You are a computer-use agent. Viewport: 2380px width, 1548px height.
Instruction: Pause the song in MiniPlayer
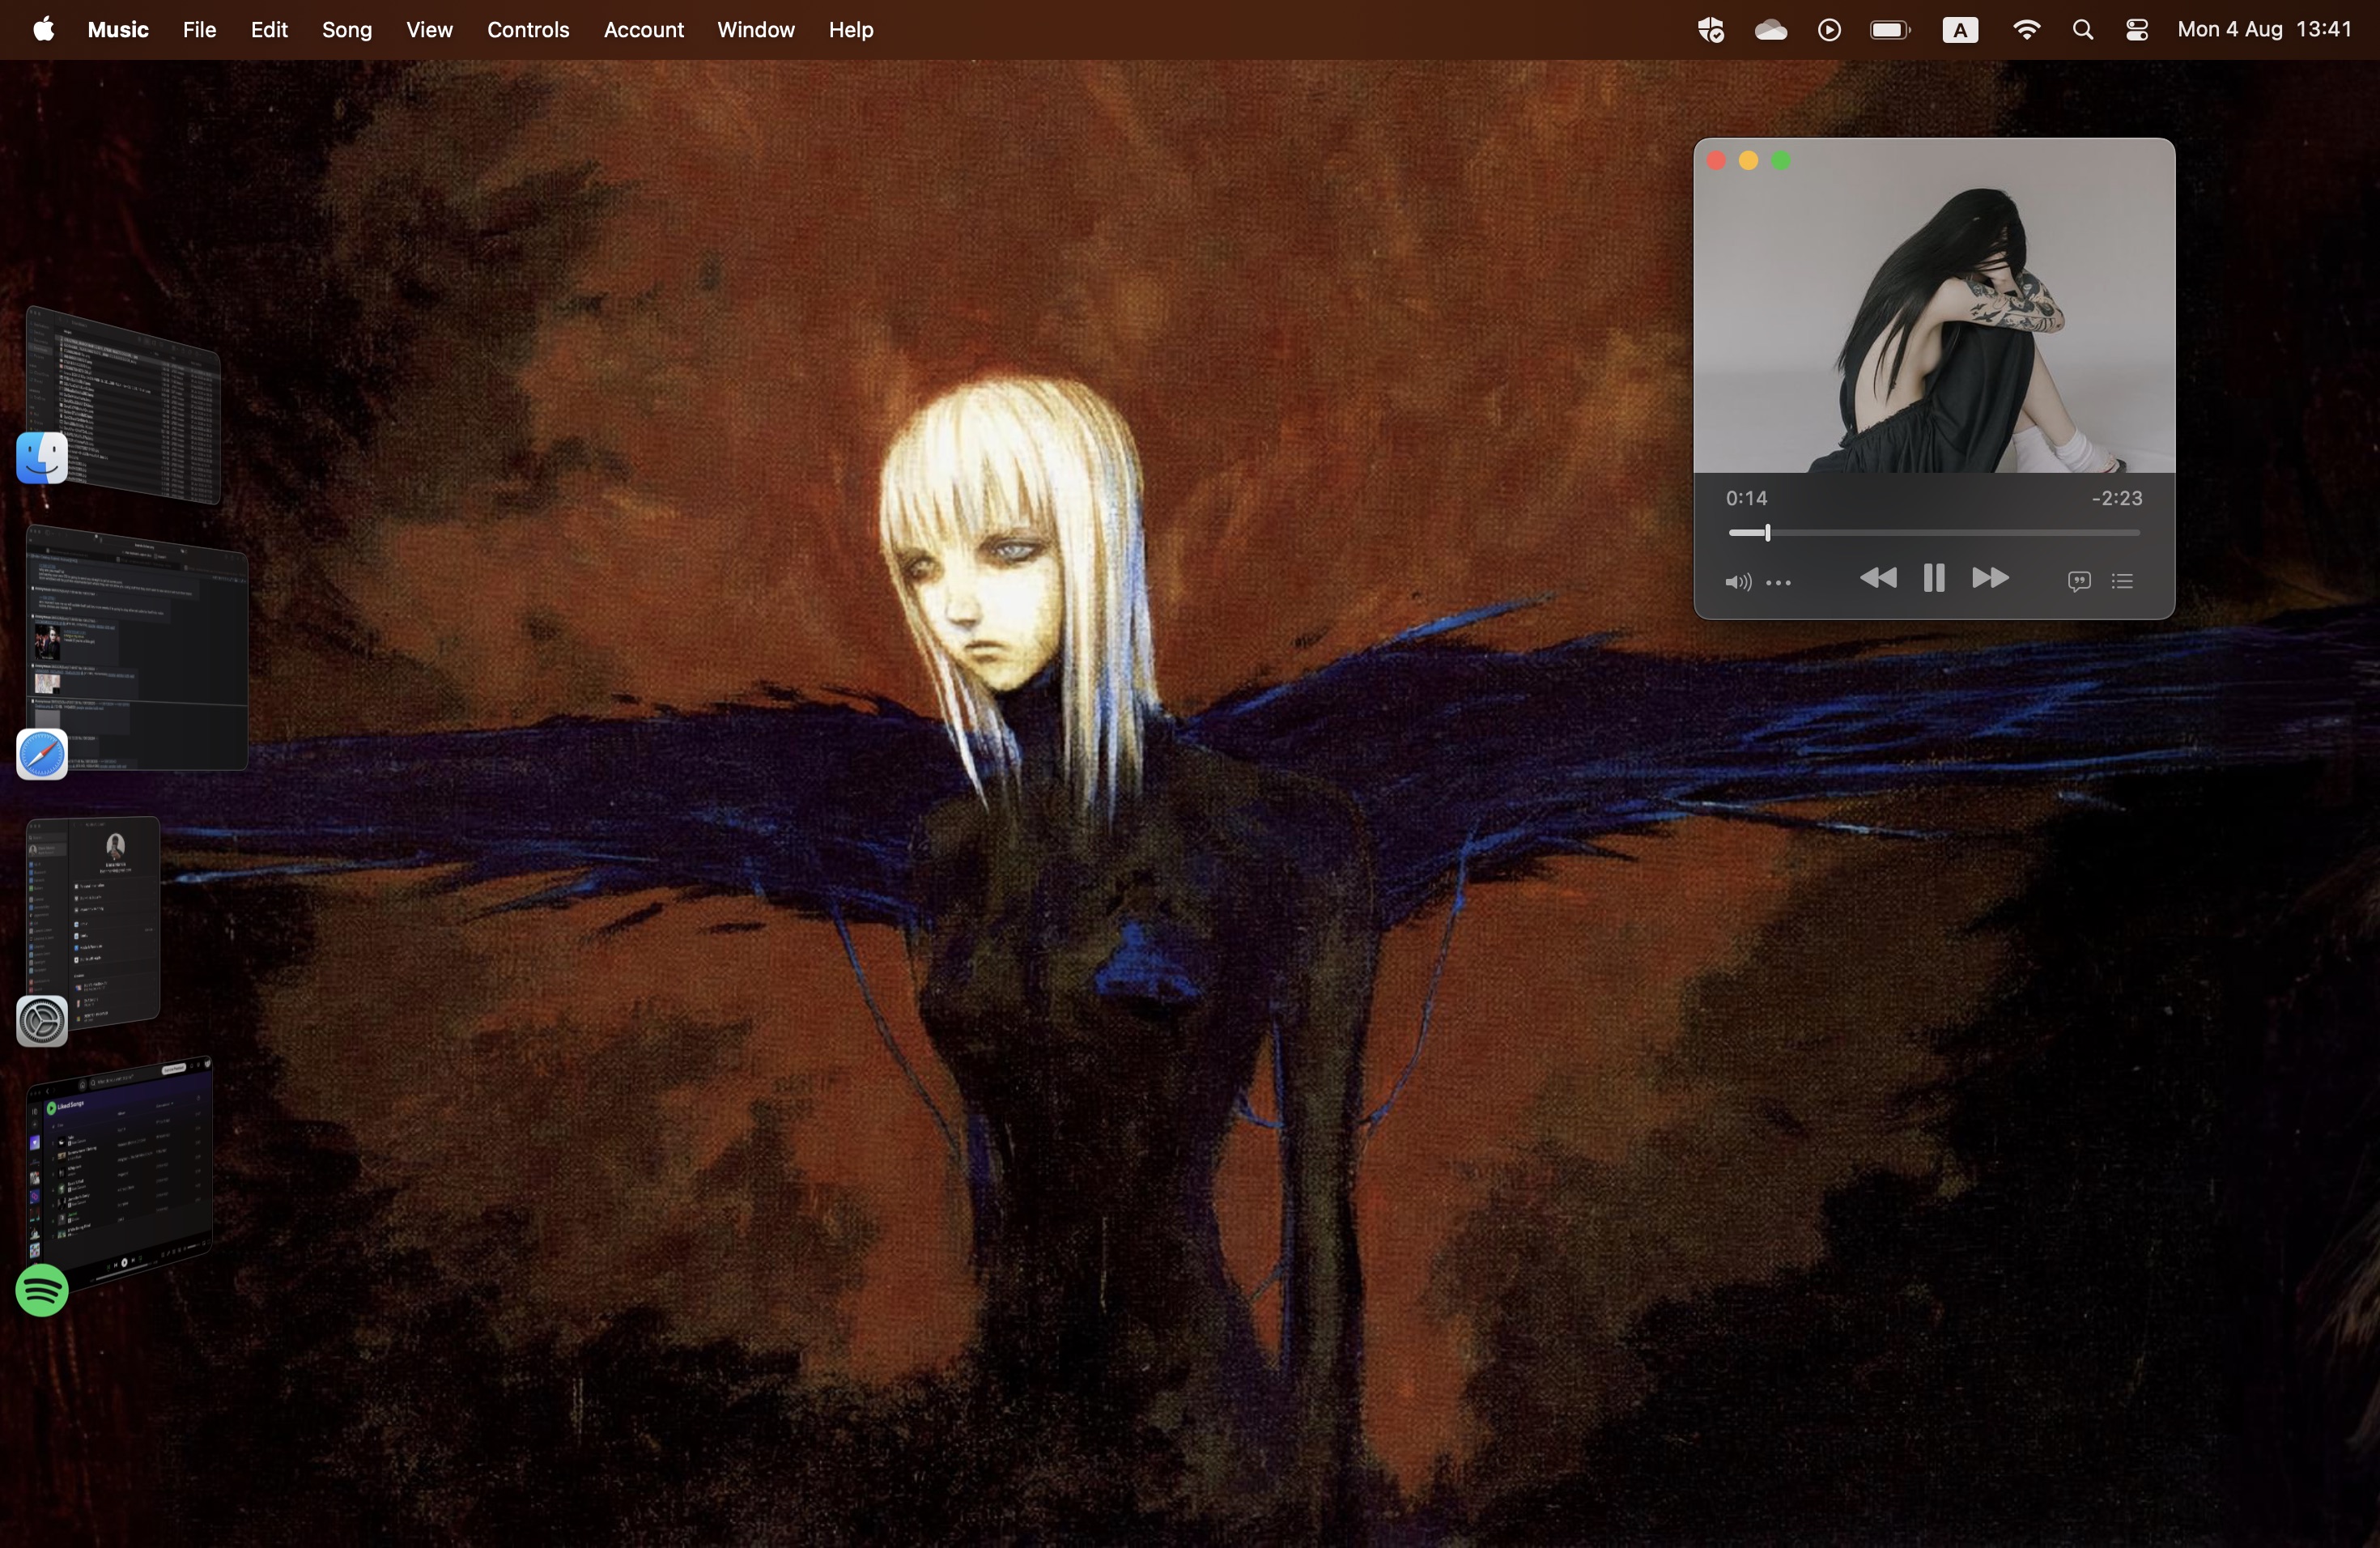pyautogui.click(x=1933, y=579)
